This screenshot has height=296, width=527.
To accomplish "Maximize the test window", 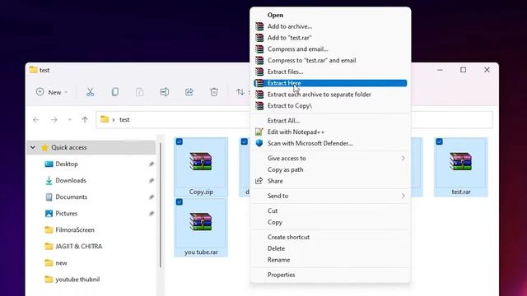I will 463,70.
